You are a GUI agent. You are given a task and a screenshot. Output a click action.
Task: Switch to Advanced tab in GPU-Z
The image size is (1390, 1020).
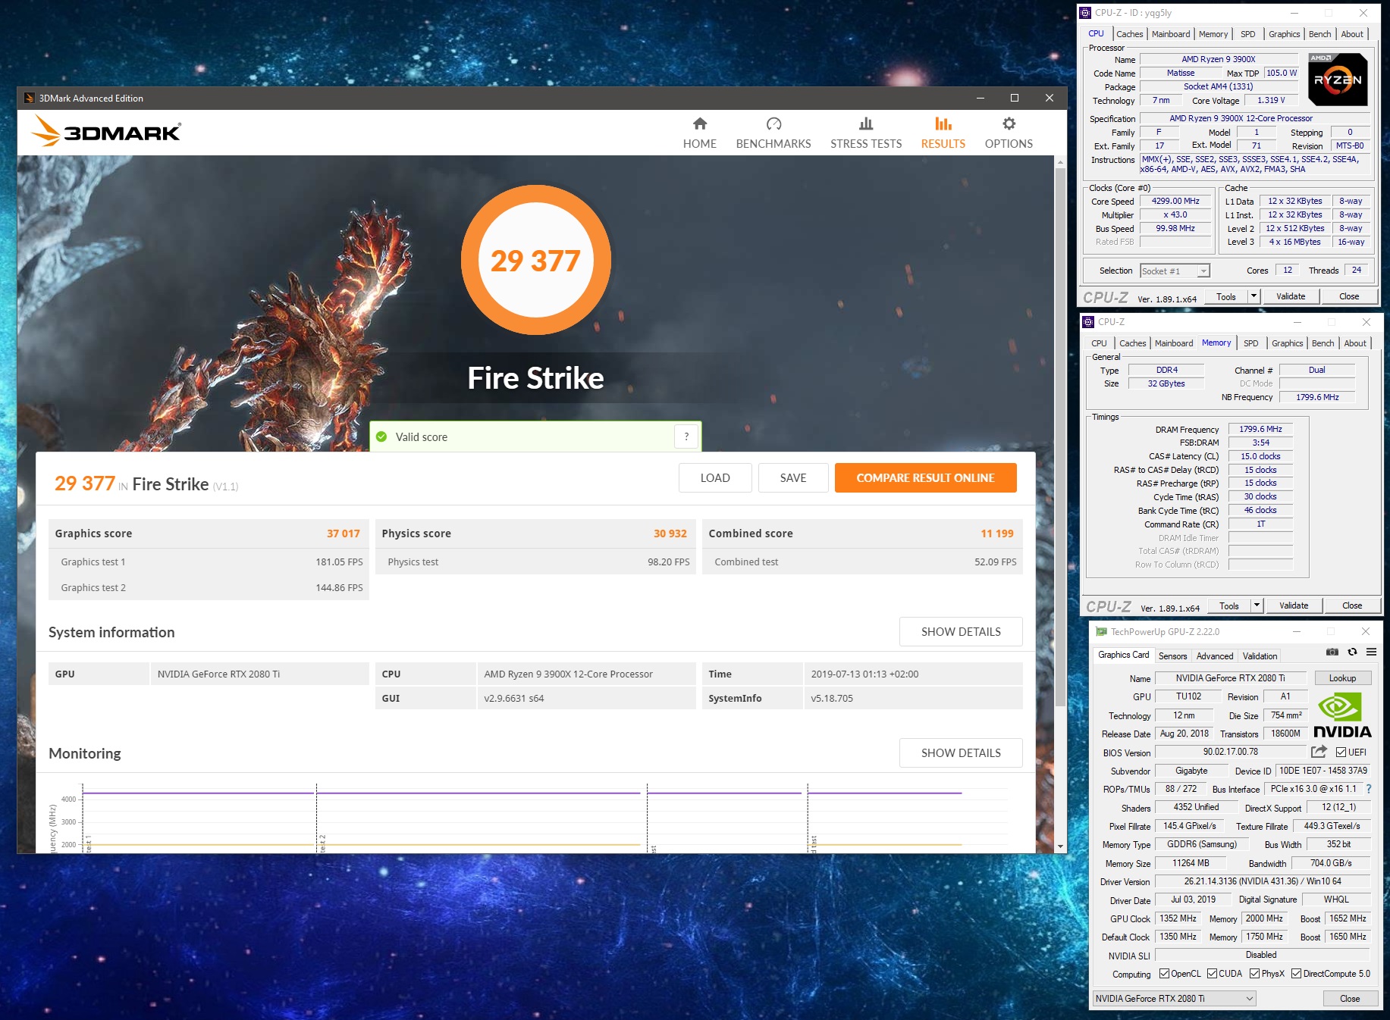1214,656
